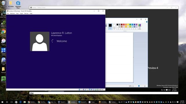Switch to the Oracle VM VirtualBox Manager taskbar button

point(62,102)
